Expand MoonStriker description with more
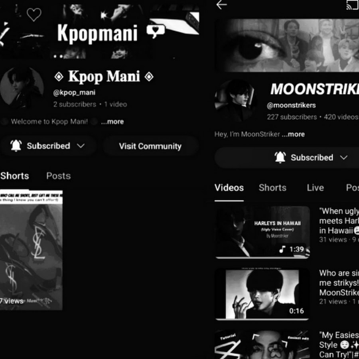 point(293,134)
